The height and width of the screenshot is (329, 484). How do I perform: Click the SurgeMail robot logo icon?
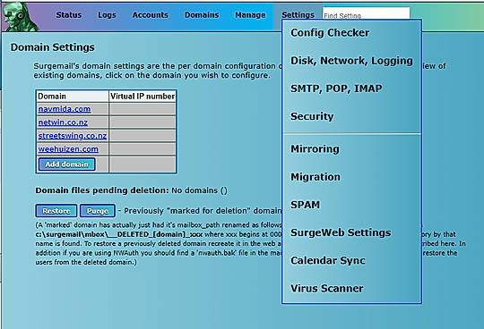point(21,17)
